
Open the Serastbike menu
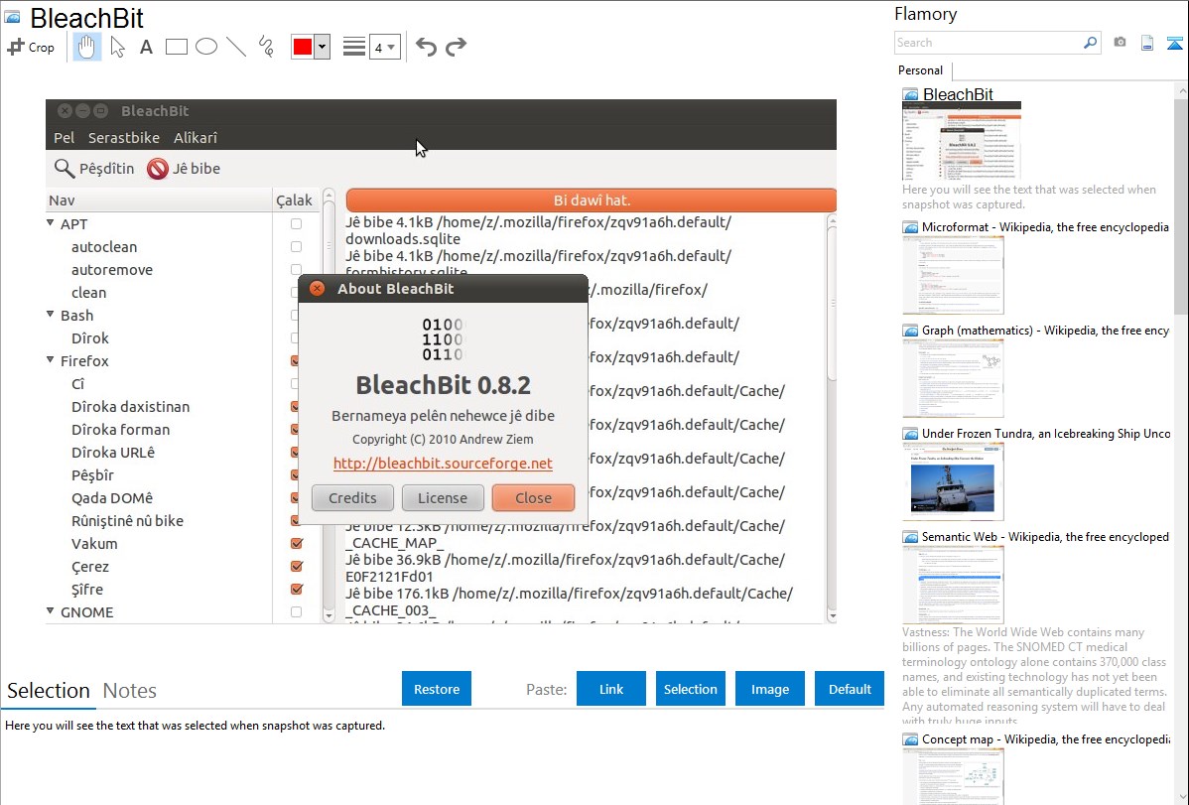pyautogui.click(x=124, y=137)
